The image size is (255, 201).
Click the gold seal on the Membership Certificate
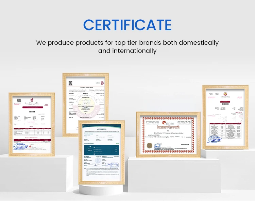coord(149,145)
